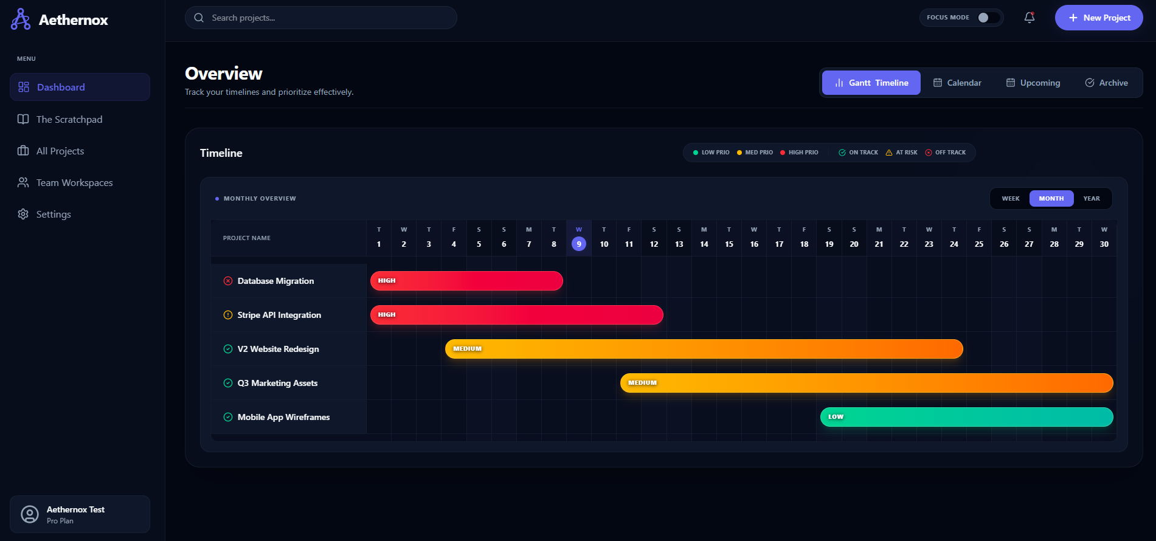Select the Mobile App Wireframes green bar
The image size is (1156, 541).
(x=967, y=417)
